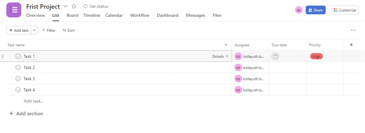Add a new column with plus icon

(351, 45)
